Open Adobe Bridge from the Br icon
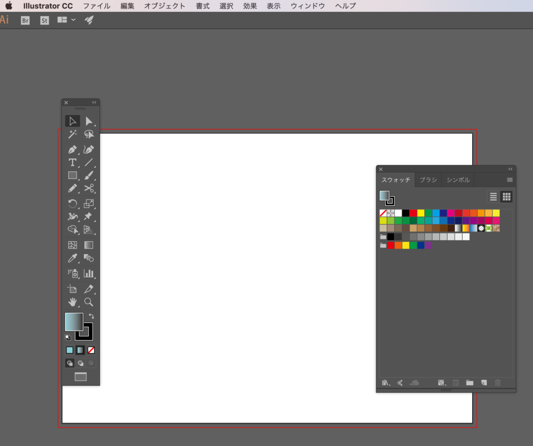Viewport: 533px width, 446px height. (x=25, y=20)
